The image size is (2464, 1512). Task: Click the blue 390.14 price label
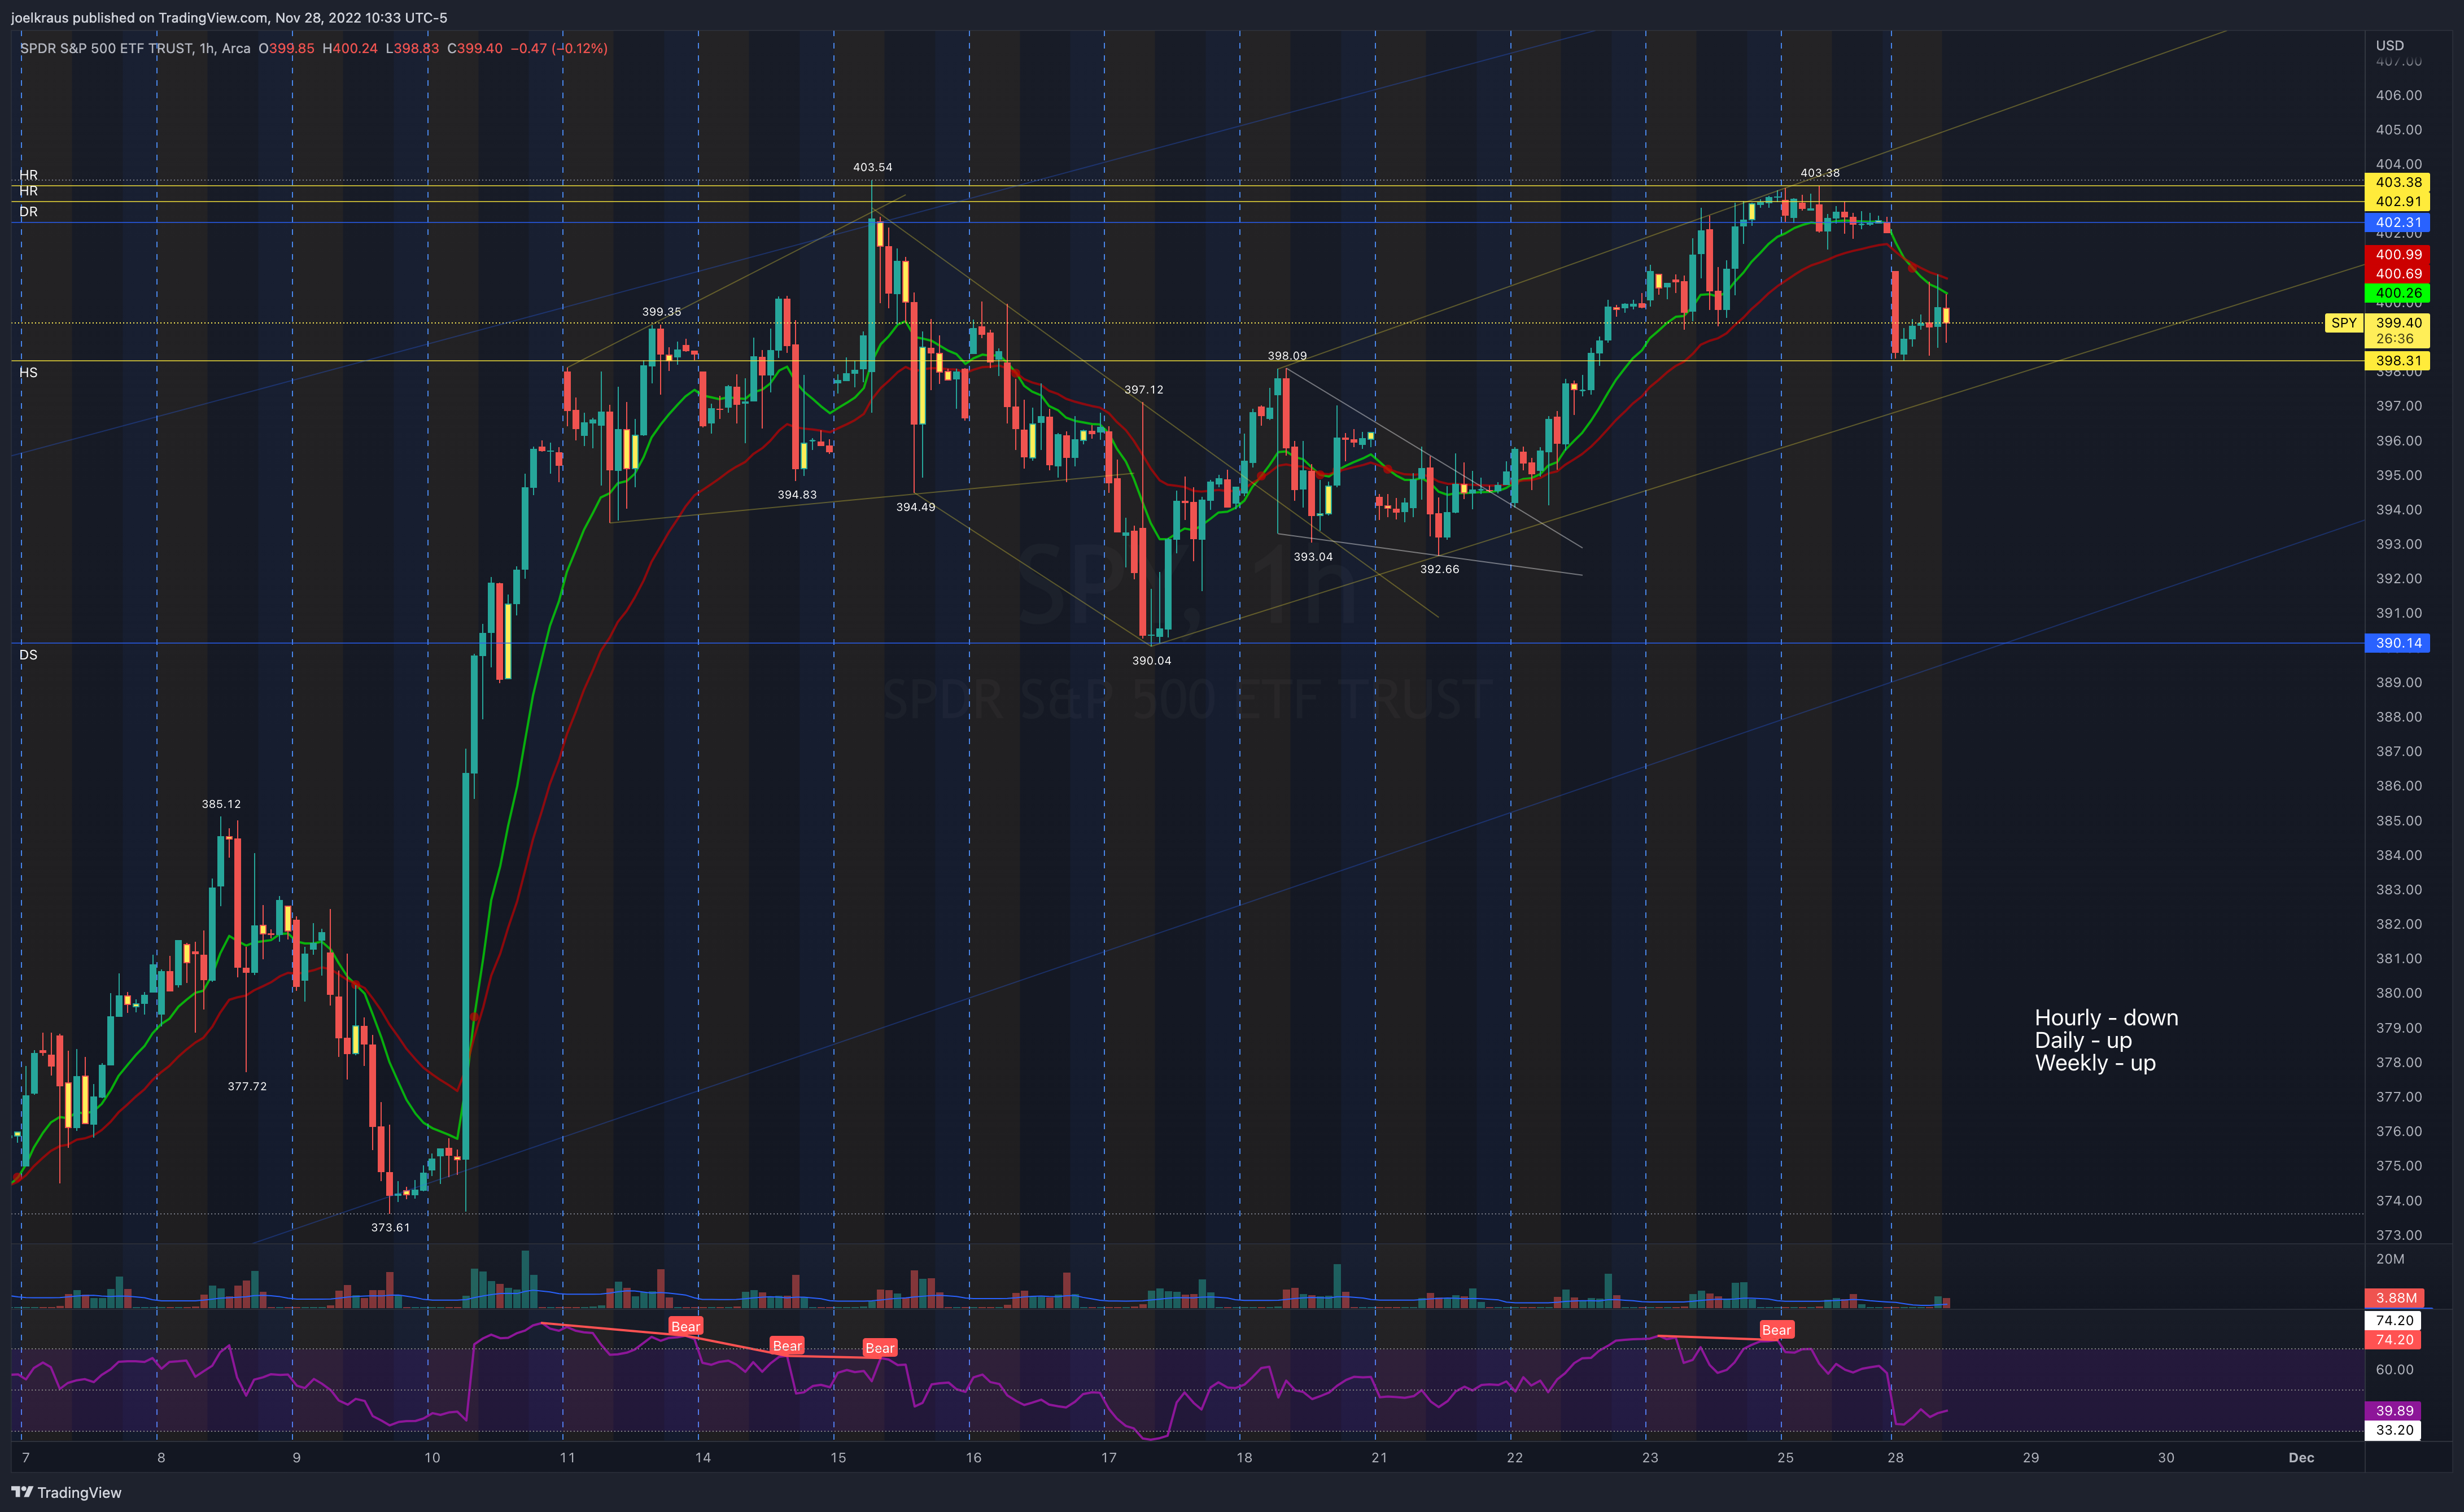point(2398,643)
